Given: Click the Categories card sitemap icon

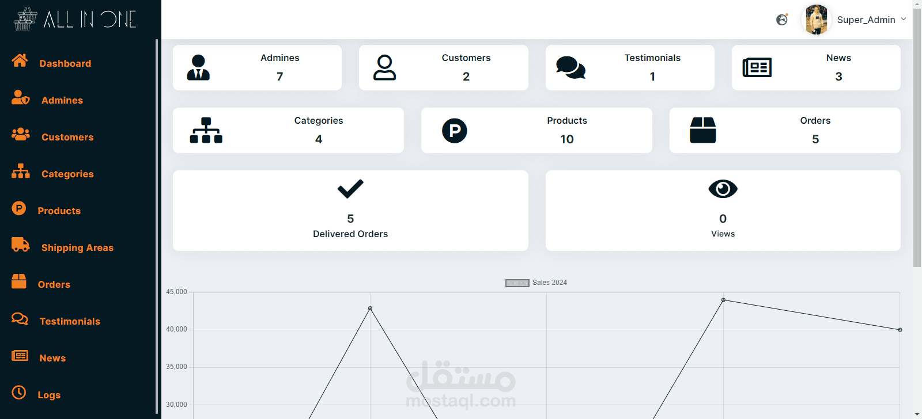Looking at the screenshot, I should point(206,130).
